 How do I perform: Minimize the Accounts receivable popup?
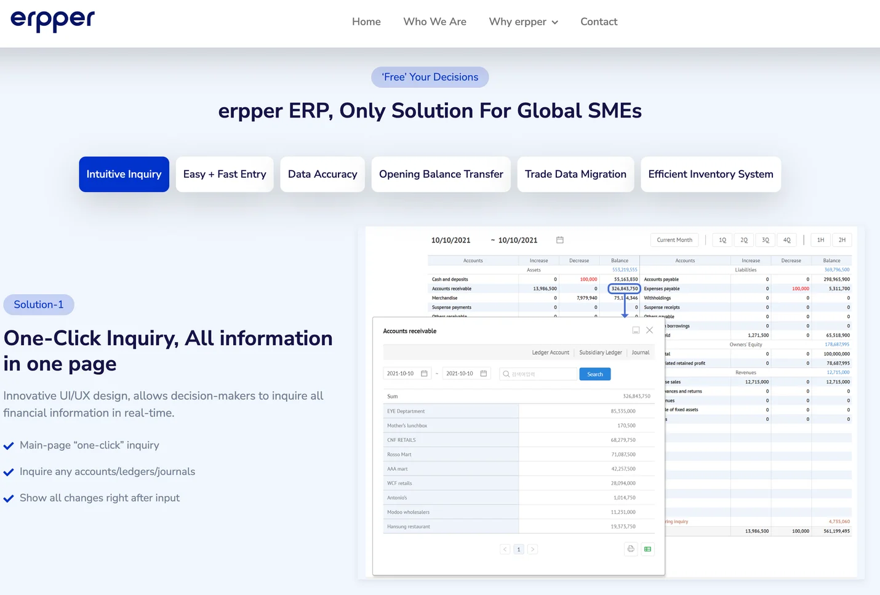click(x=636, y=330)
